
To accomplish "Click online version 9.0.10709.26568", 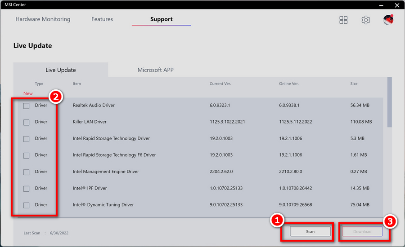I will (x=296, y=205).
